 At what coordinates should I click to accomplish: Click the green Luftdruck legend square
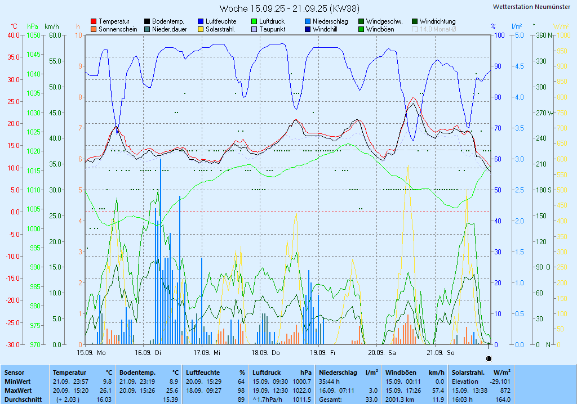tap(254, 21)
